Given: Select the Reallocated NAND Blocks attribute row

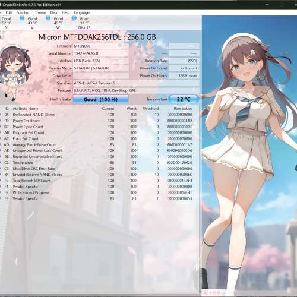Looking at the screenshot, I should pyautogui.click(x=97, y=115).
